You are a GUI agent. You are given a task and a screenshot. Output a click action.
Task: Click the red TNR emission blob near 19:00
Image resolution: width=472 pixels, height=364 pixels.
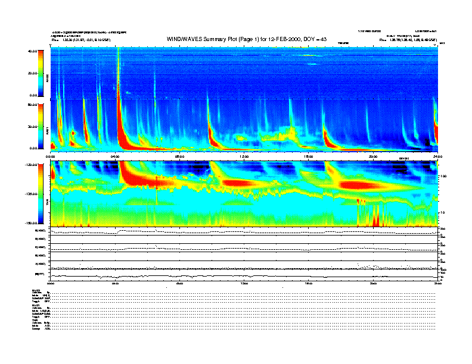click(x=358, y=185)
